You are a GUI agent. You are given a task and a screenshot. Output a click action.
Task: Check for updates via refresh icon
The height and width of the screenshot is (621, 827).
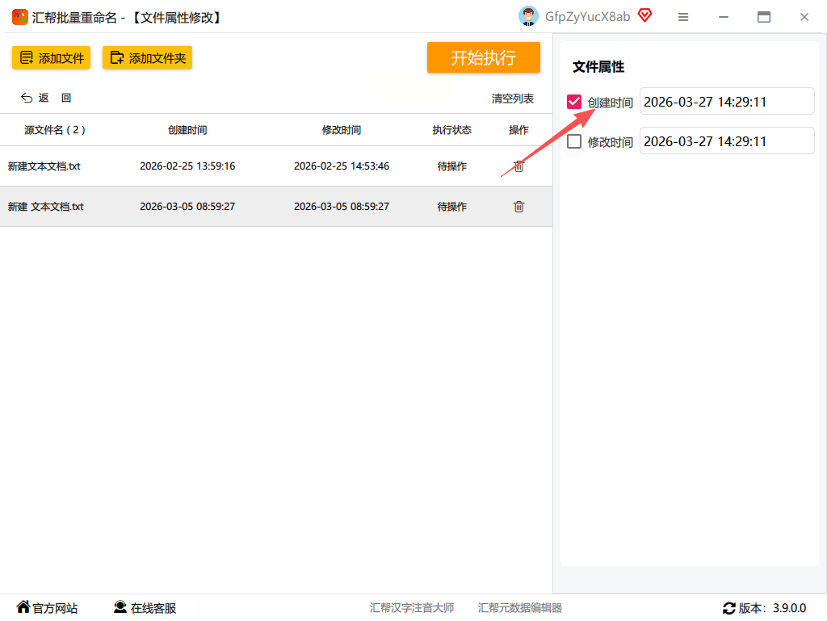[x=729, y=608]
